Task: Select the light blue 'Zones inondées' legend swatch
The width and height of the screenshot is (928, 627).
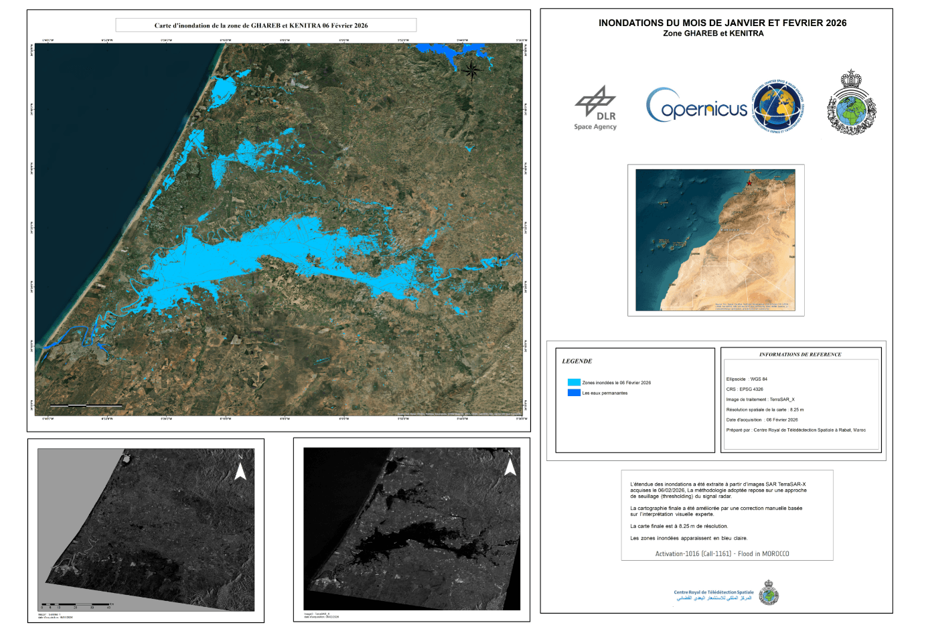Action: [x=574, y=383]
